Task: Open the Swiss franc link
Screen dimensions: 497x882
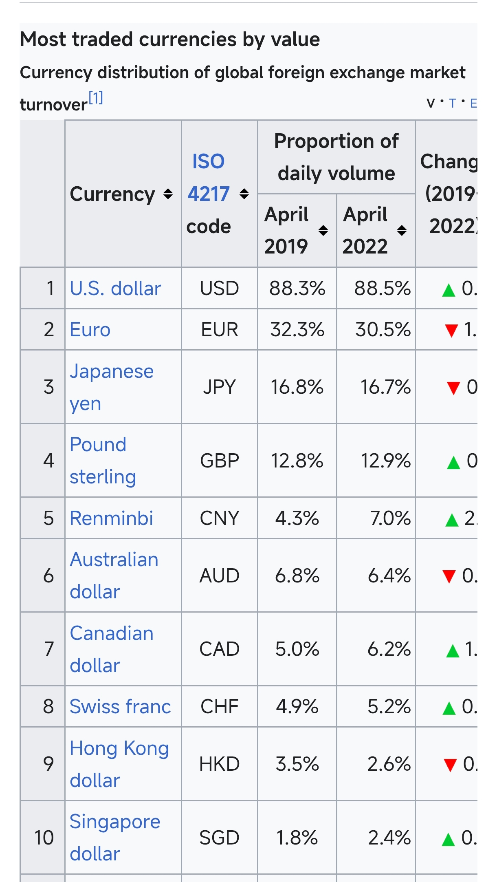Action: [120, 707]
